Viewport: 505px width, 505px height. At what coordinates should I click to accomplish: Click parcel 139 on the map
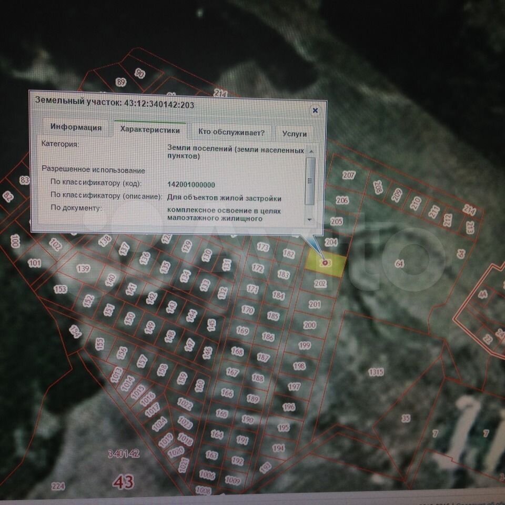tap(83, 268)
